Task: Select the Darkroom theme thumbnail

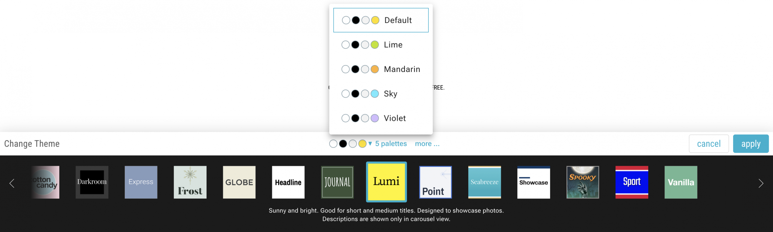Action: (x=92, y=182)
